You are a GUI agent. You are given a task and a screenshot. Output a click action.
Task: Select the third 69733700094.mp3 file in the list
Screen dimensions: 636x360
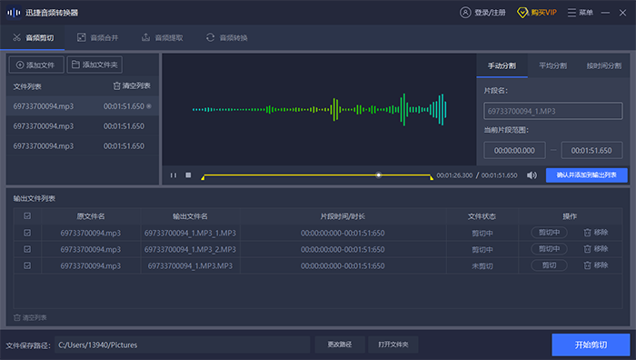83,146
